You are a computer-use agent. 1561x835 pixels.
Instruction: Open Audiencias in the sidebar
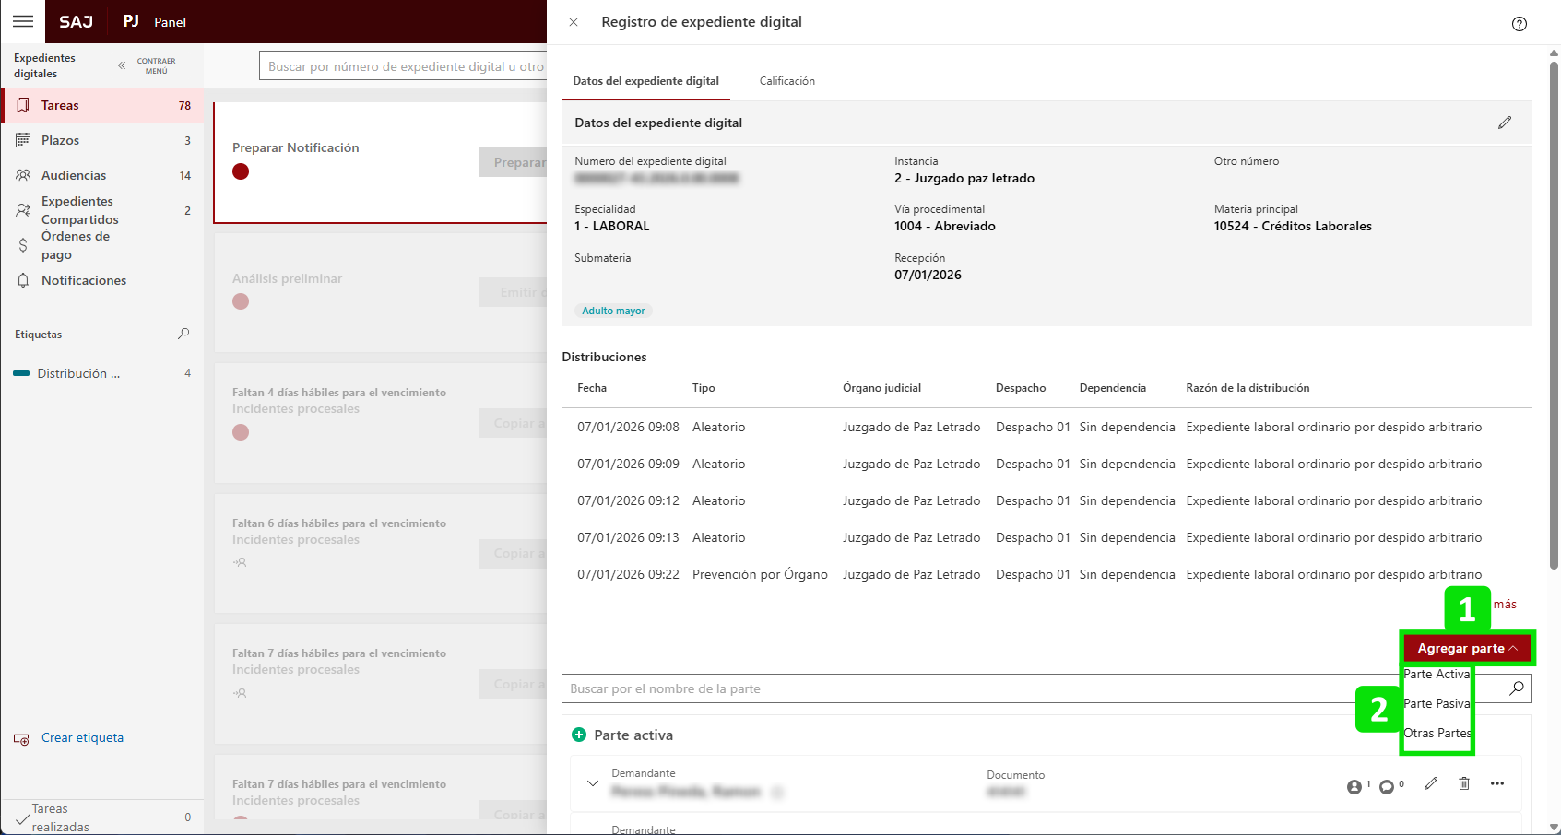pyautogui.click(x=74, y=175)
